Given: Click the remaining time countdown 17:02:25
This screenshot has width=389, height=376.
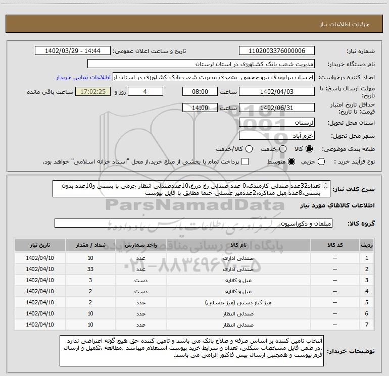Looking at the screenshot, I should coord(93,91).
